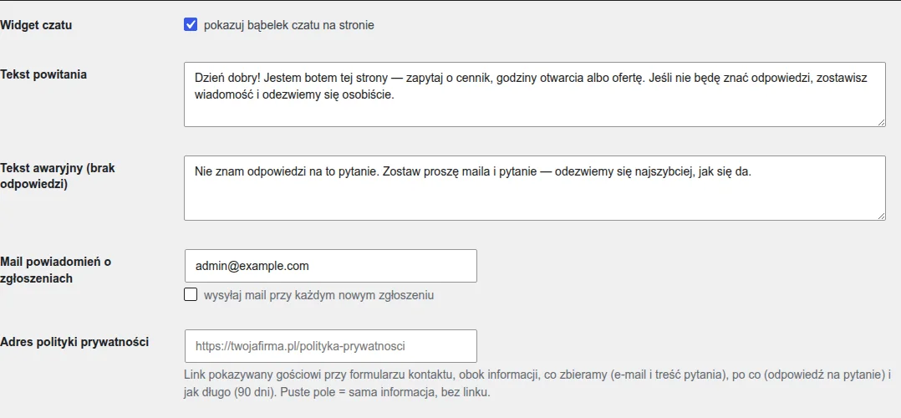
Task: Click the 'Tekst powitania' label
Action: [x=43, y=74]
